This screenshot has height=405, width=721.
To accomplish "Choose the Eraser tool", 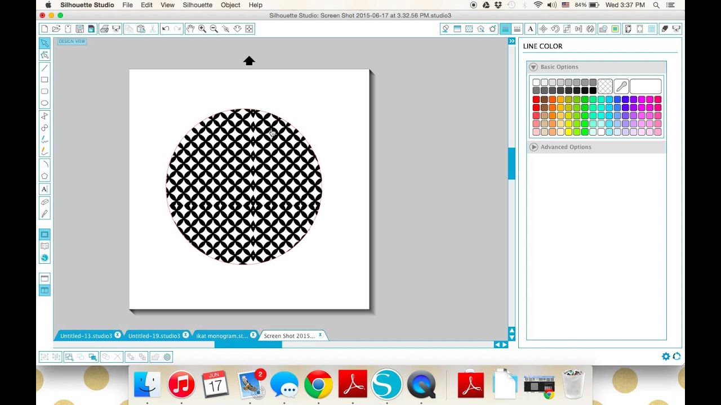I will pyautogui.click(x=44, y=202).
